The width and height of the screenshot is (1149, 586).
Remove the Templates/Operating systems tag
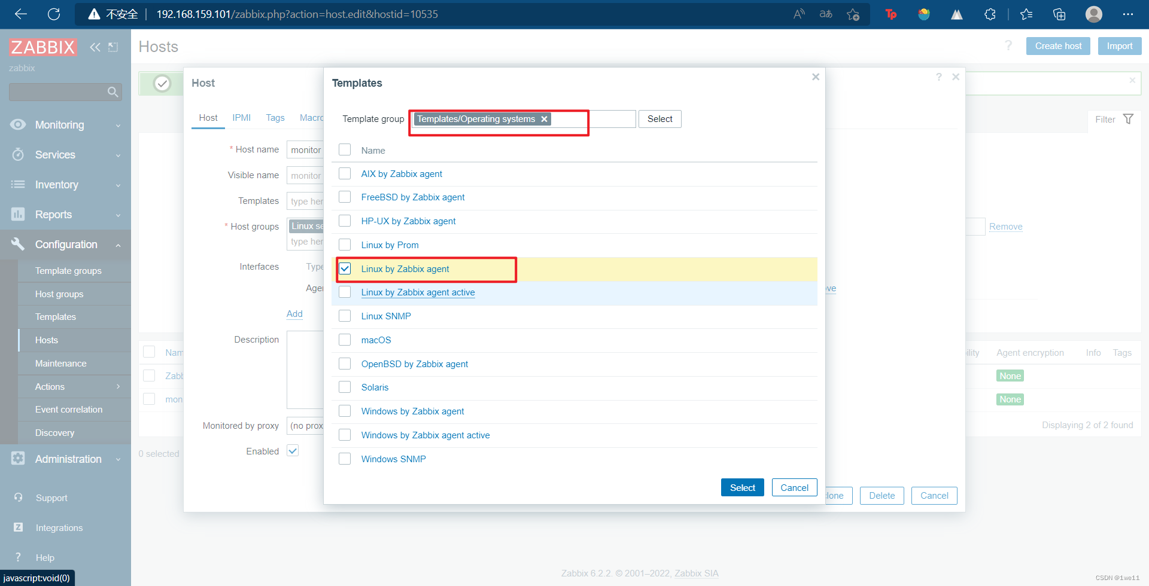(x=544, y=119)
